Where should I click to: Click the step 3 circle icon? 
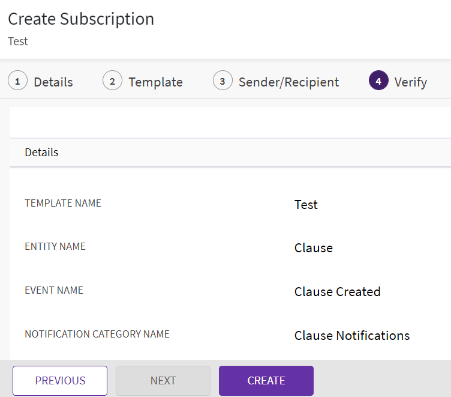[x=223, y=81]
